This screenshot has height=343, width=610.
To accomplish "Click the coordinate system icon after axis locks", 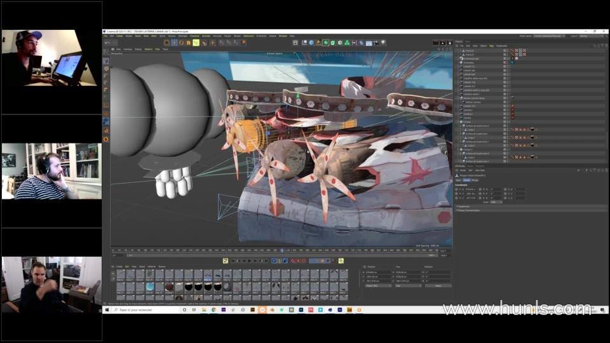I will click(x=243, y=43).
